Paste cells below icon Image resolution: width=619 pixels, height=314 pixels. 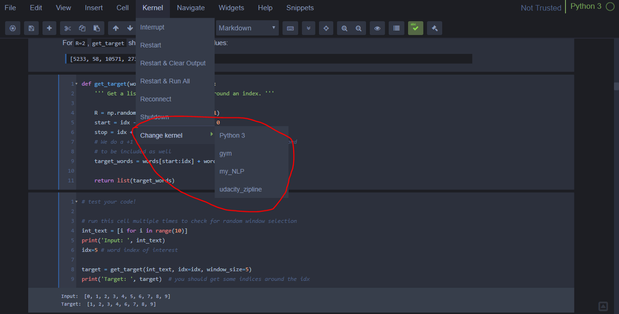click(x=97, y=28)
